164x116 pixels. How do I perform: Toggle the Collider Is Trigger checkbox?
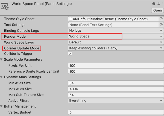(x=70, y=54)
